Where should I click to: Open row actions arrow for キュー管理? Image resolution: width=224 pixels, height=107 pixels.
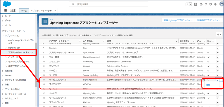[218, 57]
